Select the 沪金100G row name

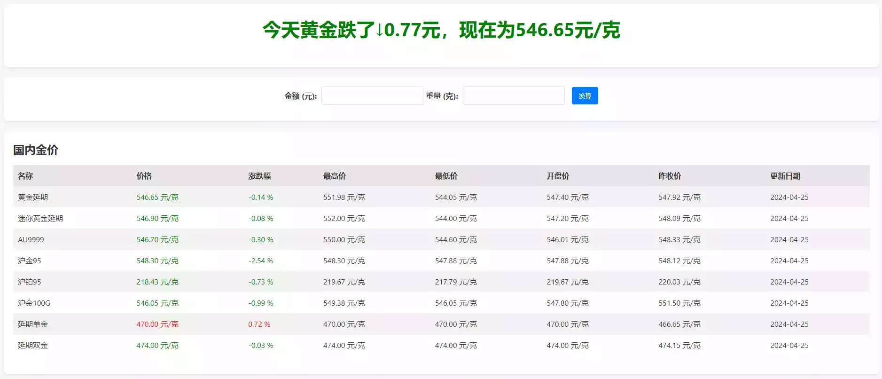click(x=34, y=303)
